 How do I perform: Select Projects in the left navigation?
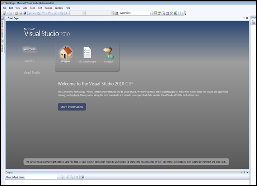(28, 61)
